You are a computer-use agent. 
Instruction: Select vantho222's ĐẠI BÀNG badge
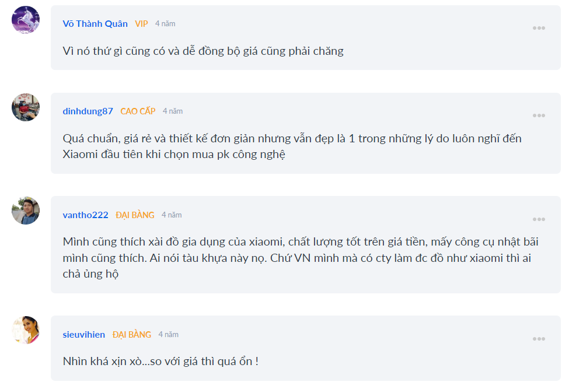[135, 215]
